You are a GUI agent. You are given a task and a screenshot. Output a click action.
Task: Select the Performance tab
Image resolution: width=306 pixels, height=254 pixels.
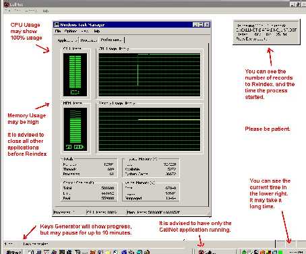coord(111,40)
